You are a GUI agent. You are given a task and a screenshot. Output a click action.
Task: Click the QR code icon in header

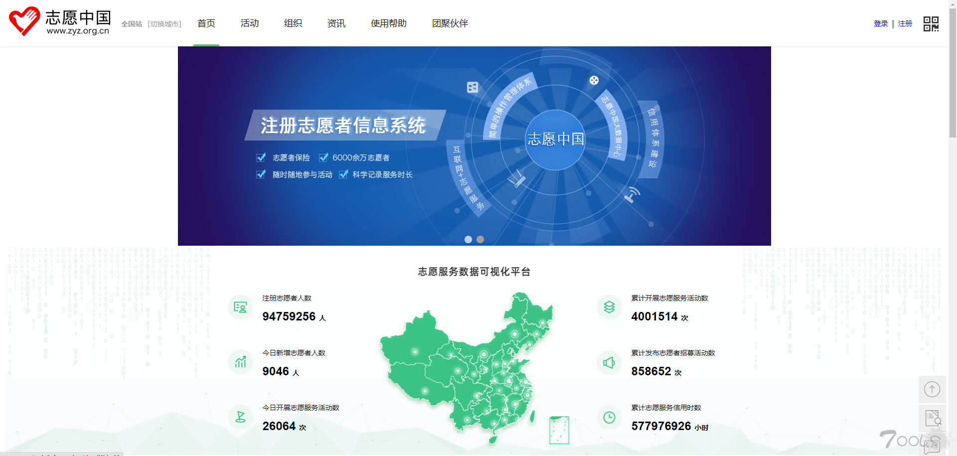[931, 23]
